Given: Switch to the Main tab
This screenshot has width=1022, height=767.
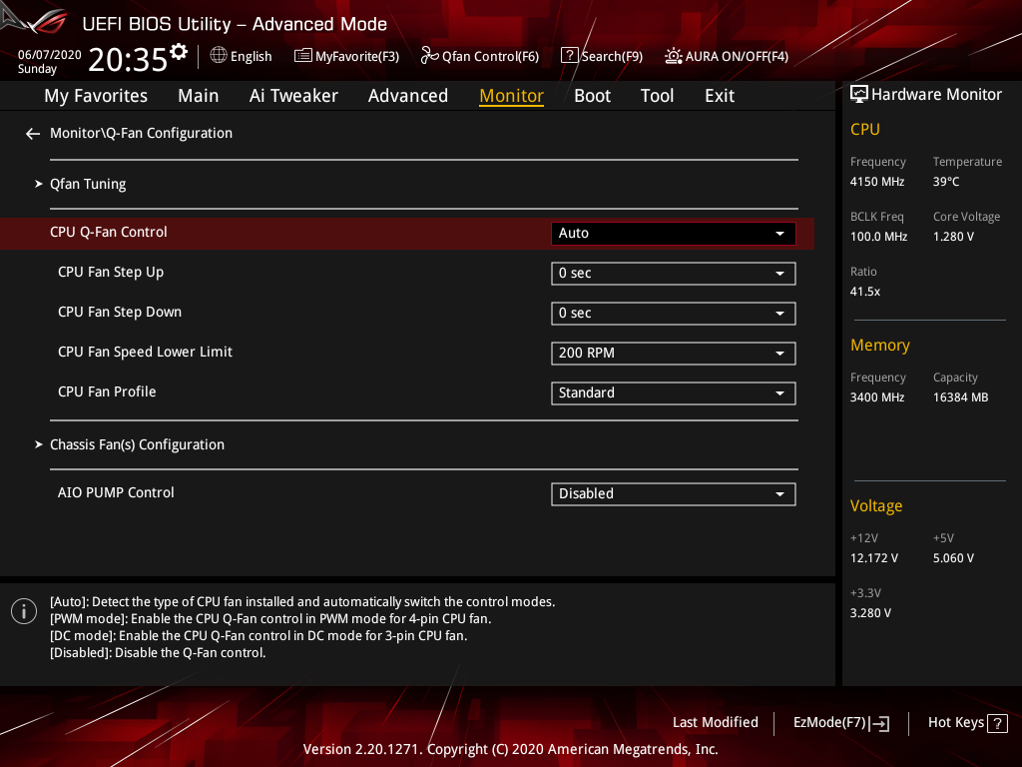Looking at the screenshot, I should pyautogui.click(x=199, y=96).
